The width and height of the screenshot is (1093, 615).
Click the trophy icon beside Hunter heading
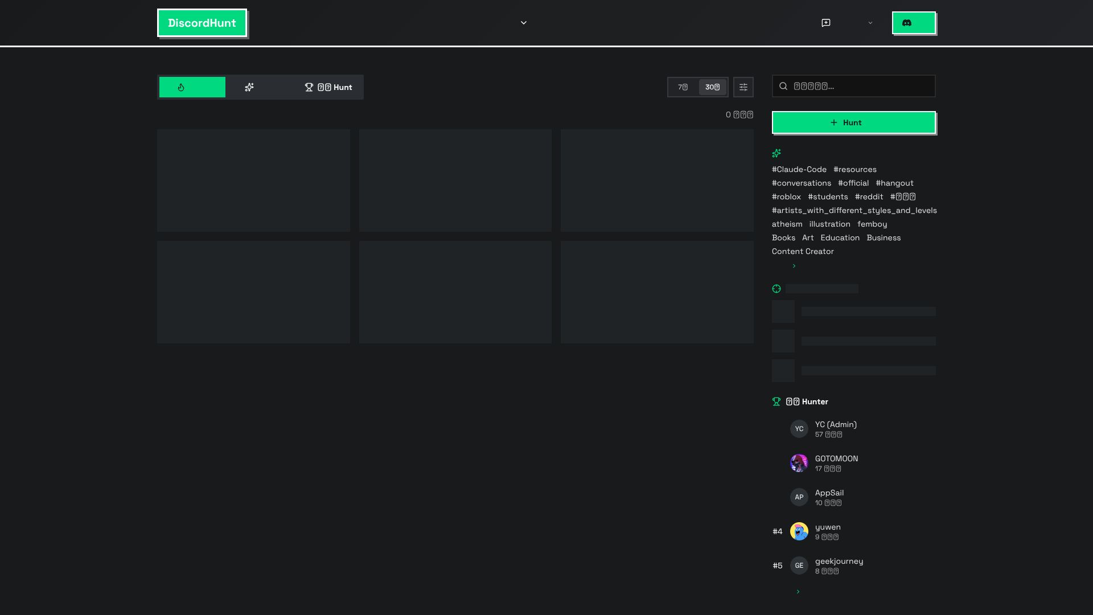776,401
